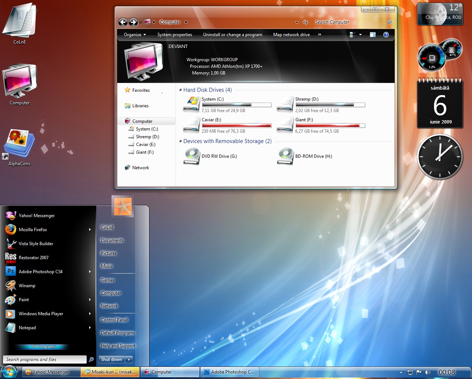This screenshot has width=472, height=379.
Task: Open the Organize dropdown menu
Action: [x=135, y=35]
